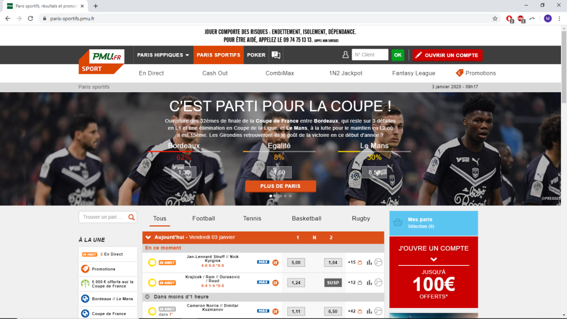Select odds 5,00 for Jan-Lennard Struff
This screenshot has height=319, width=567.
(296, 263)
